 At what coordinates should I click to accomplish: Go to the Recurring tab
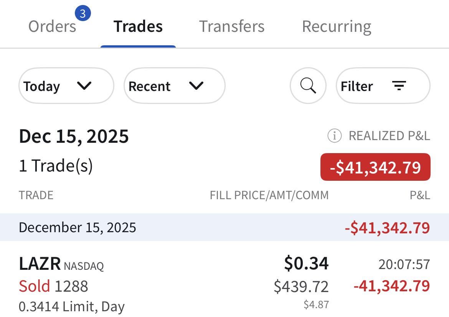click(337, 26)
